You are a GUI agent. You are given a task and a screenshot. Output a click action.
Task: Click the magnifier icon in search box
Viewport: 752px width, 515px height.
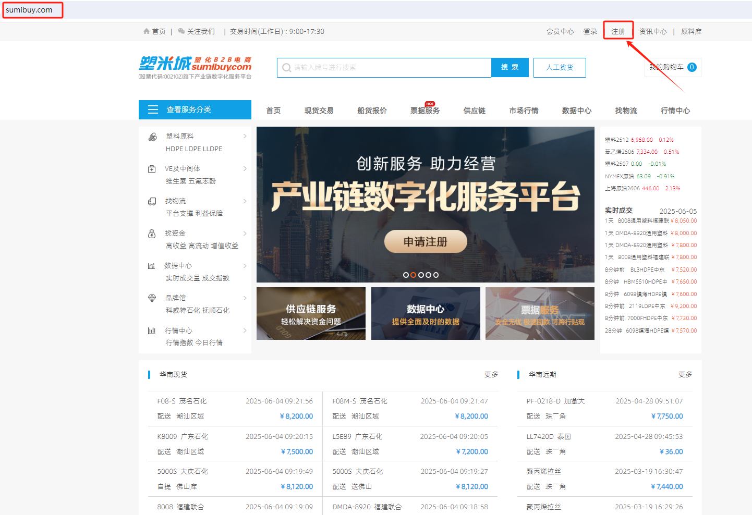coord(286,68)
